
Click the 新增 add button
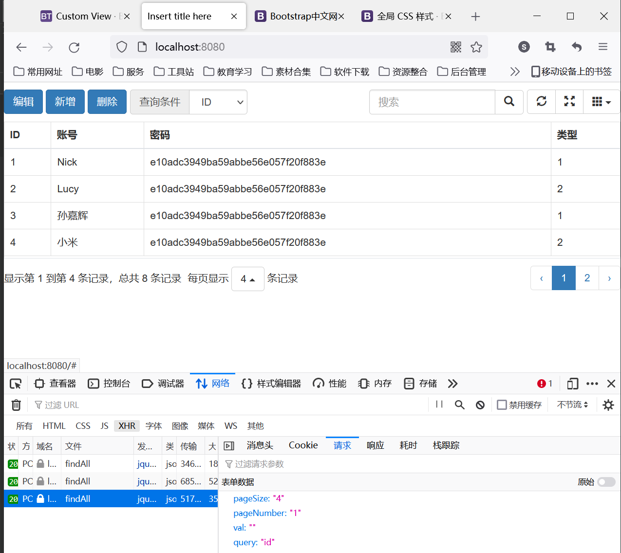point(65,102)
